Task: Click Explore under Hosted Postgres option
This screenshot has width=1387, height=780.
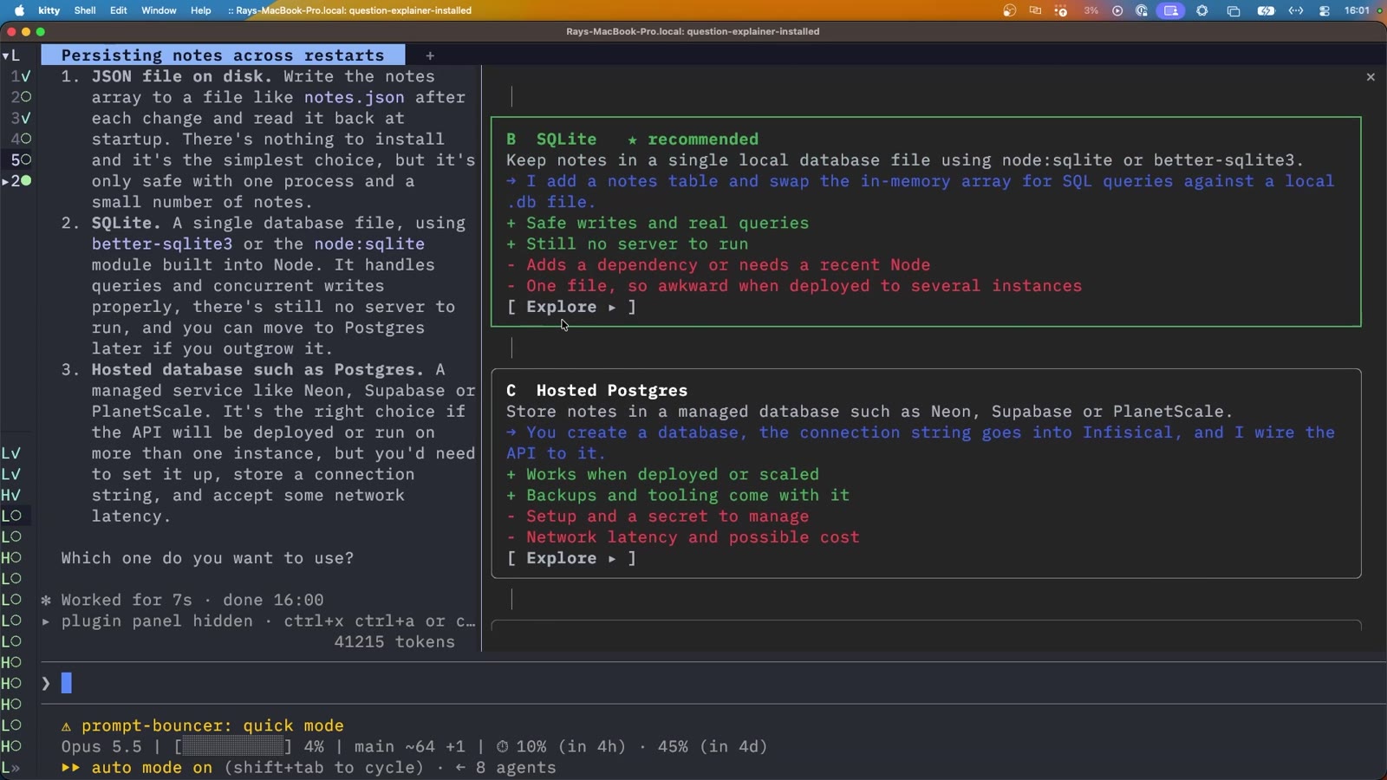Action: pos(571,558)
